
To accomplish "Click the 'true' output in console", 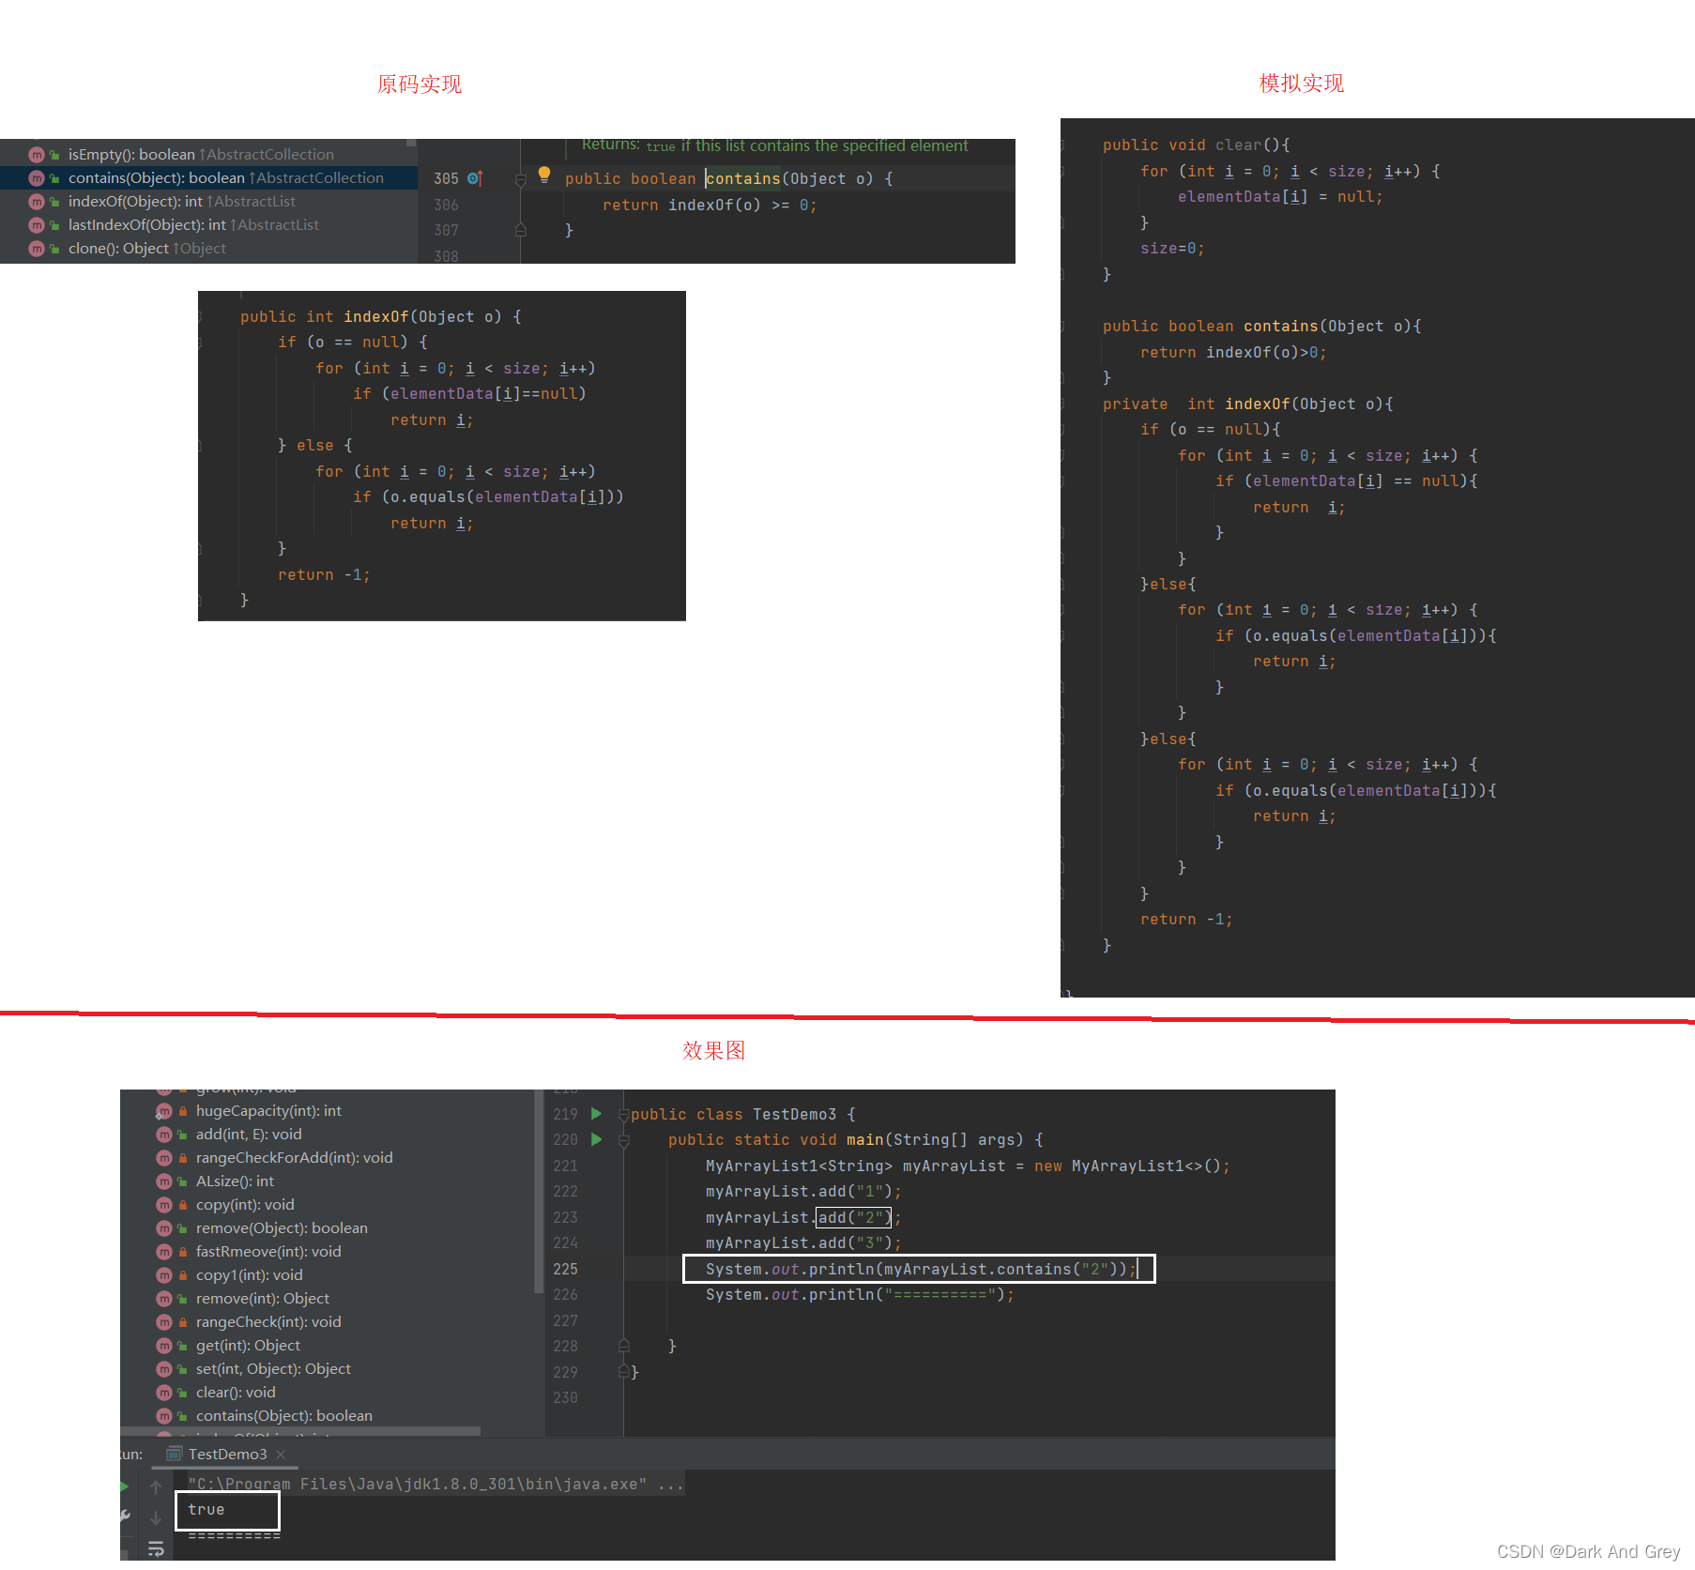I will click(206, 1510).
